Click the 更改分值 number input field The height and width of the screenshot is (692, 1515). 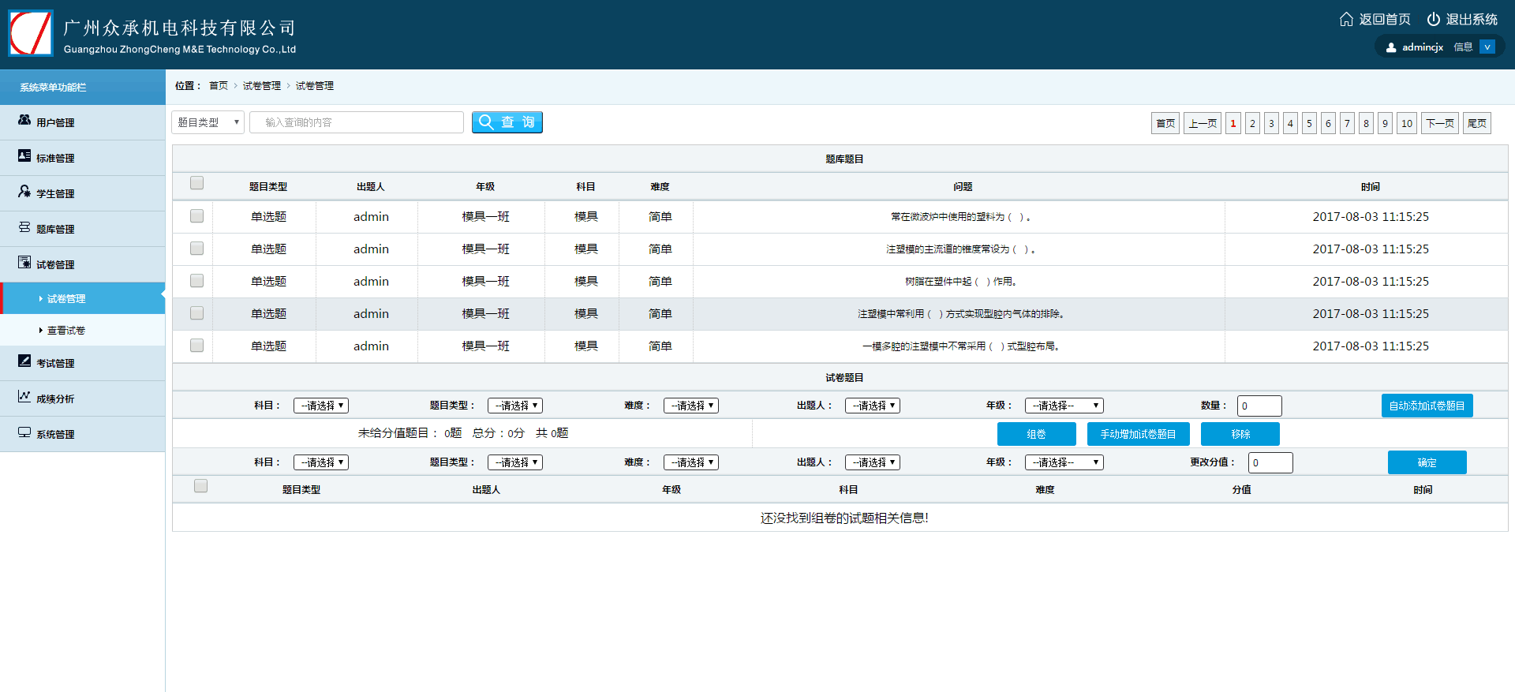click(1270, 462)
